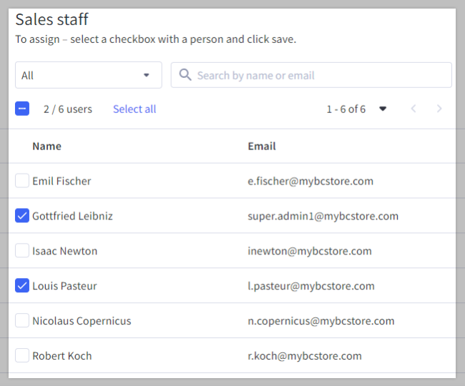Screen dimensions: 465x386
Task: Focus the Search by name or email field
Action: (311, 75)
